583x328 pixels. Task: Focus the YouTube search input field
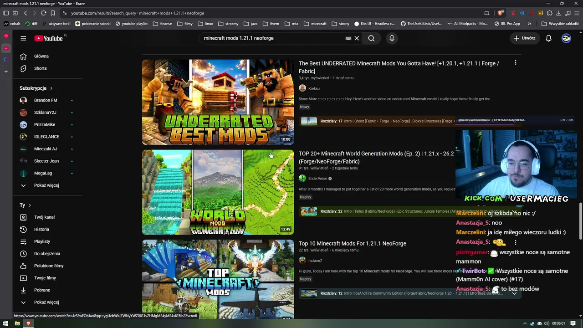273,38
